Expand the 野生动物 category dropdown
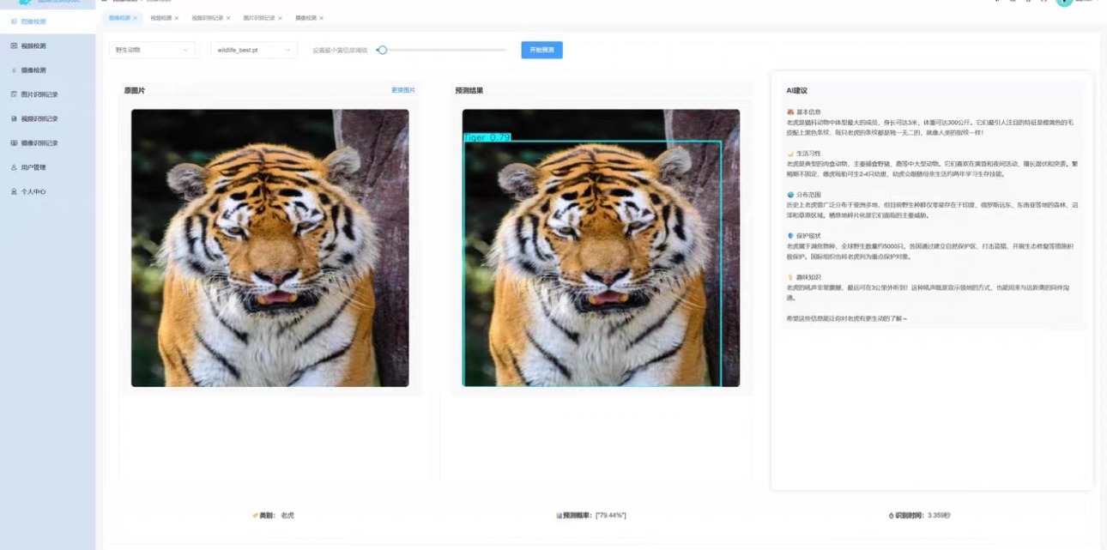This screenshot has height=550, width=1107. click(153, 50)
